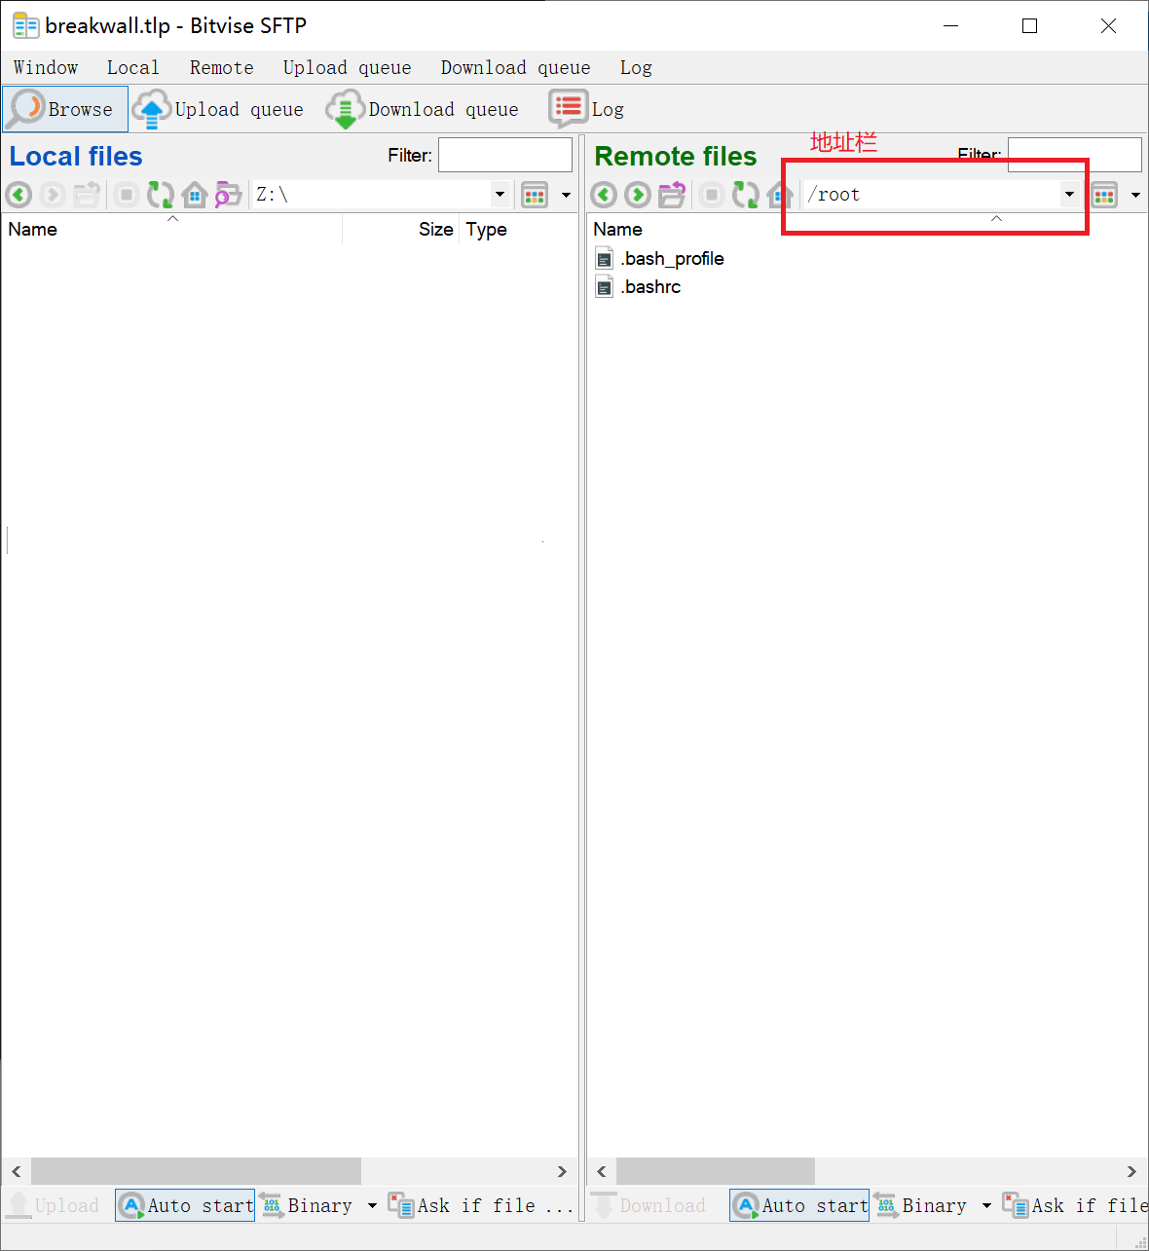Open the Download queue toolbar button

coord(423,109)
